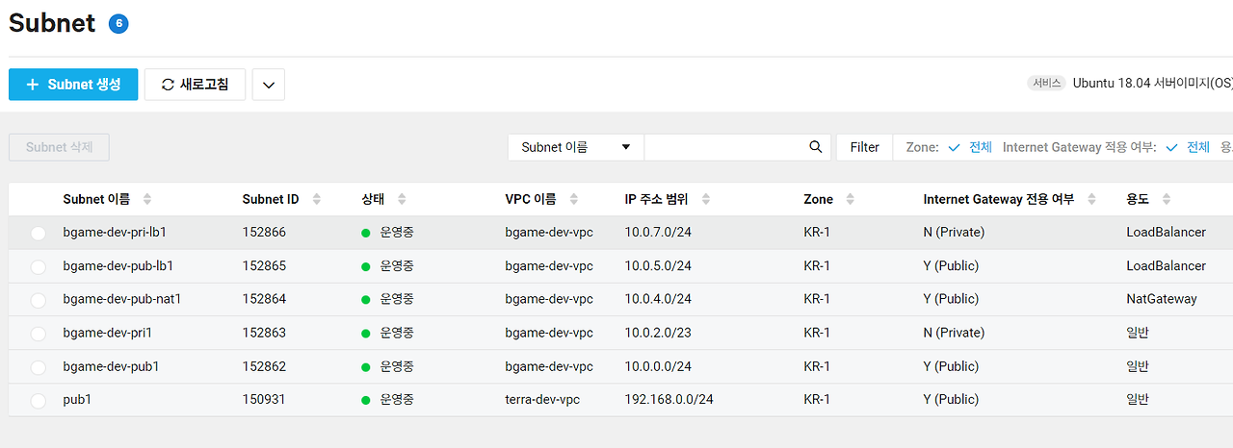Click the Filter button

pyautogui.click(x=864, y=147)
